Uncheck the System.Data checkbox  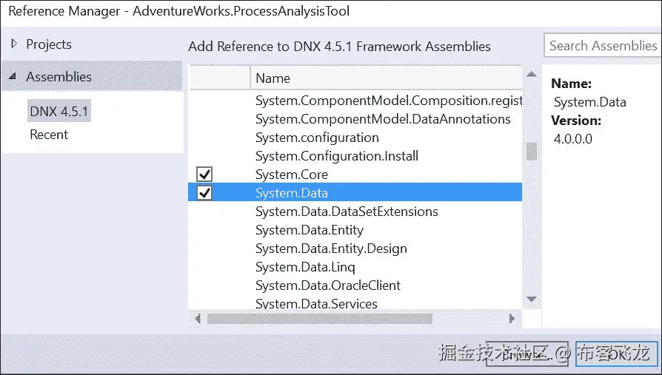204,193
